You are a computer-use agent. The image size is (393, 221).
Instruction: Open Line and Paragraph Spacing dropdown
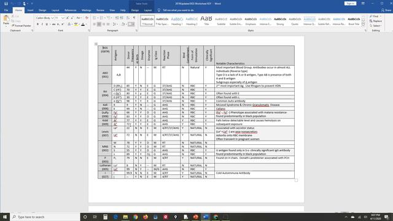[115, 25]
